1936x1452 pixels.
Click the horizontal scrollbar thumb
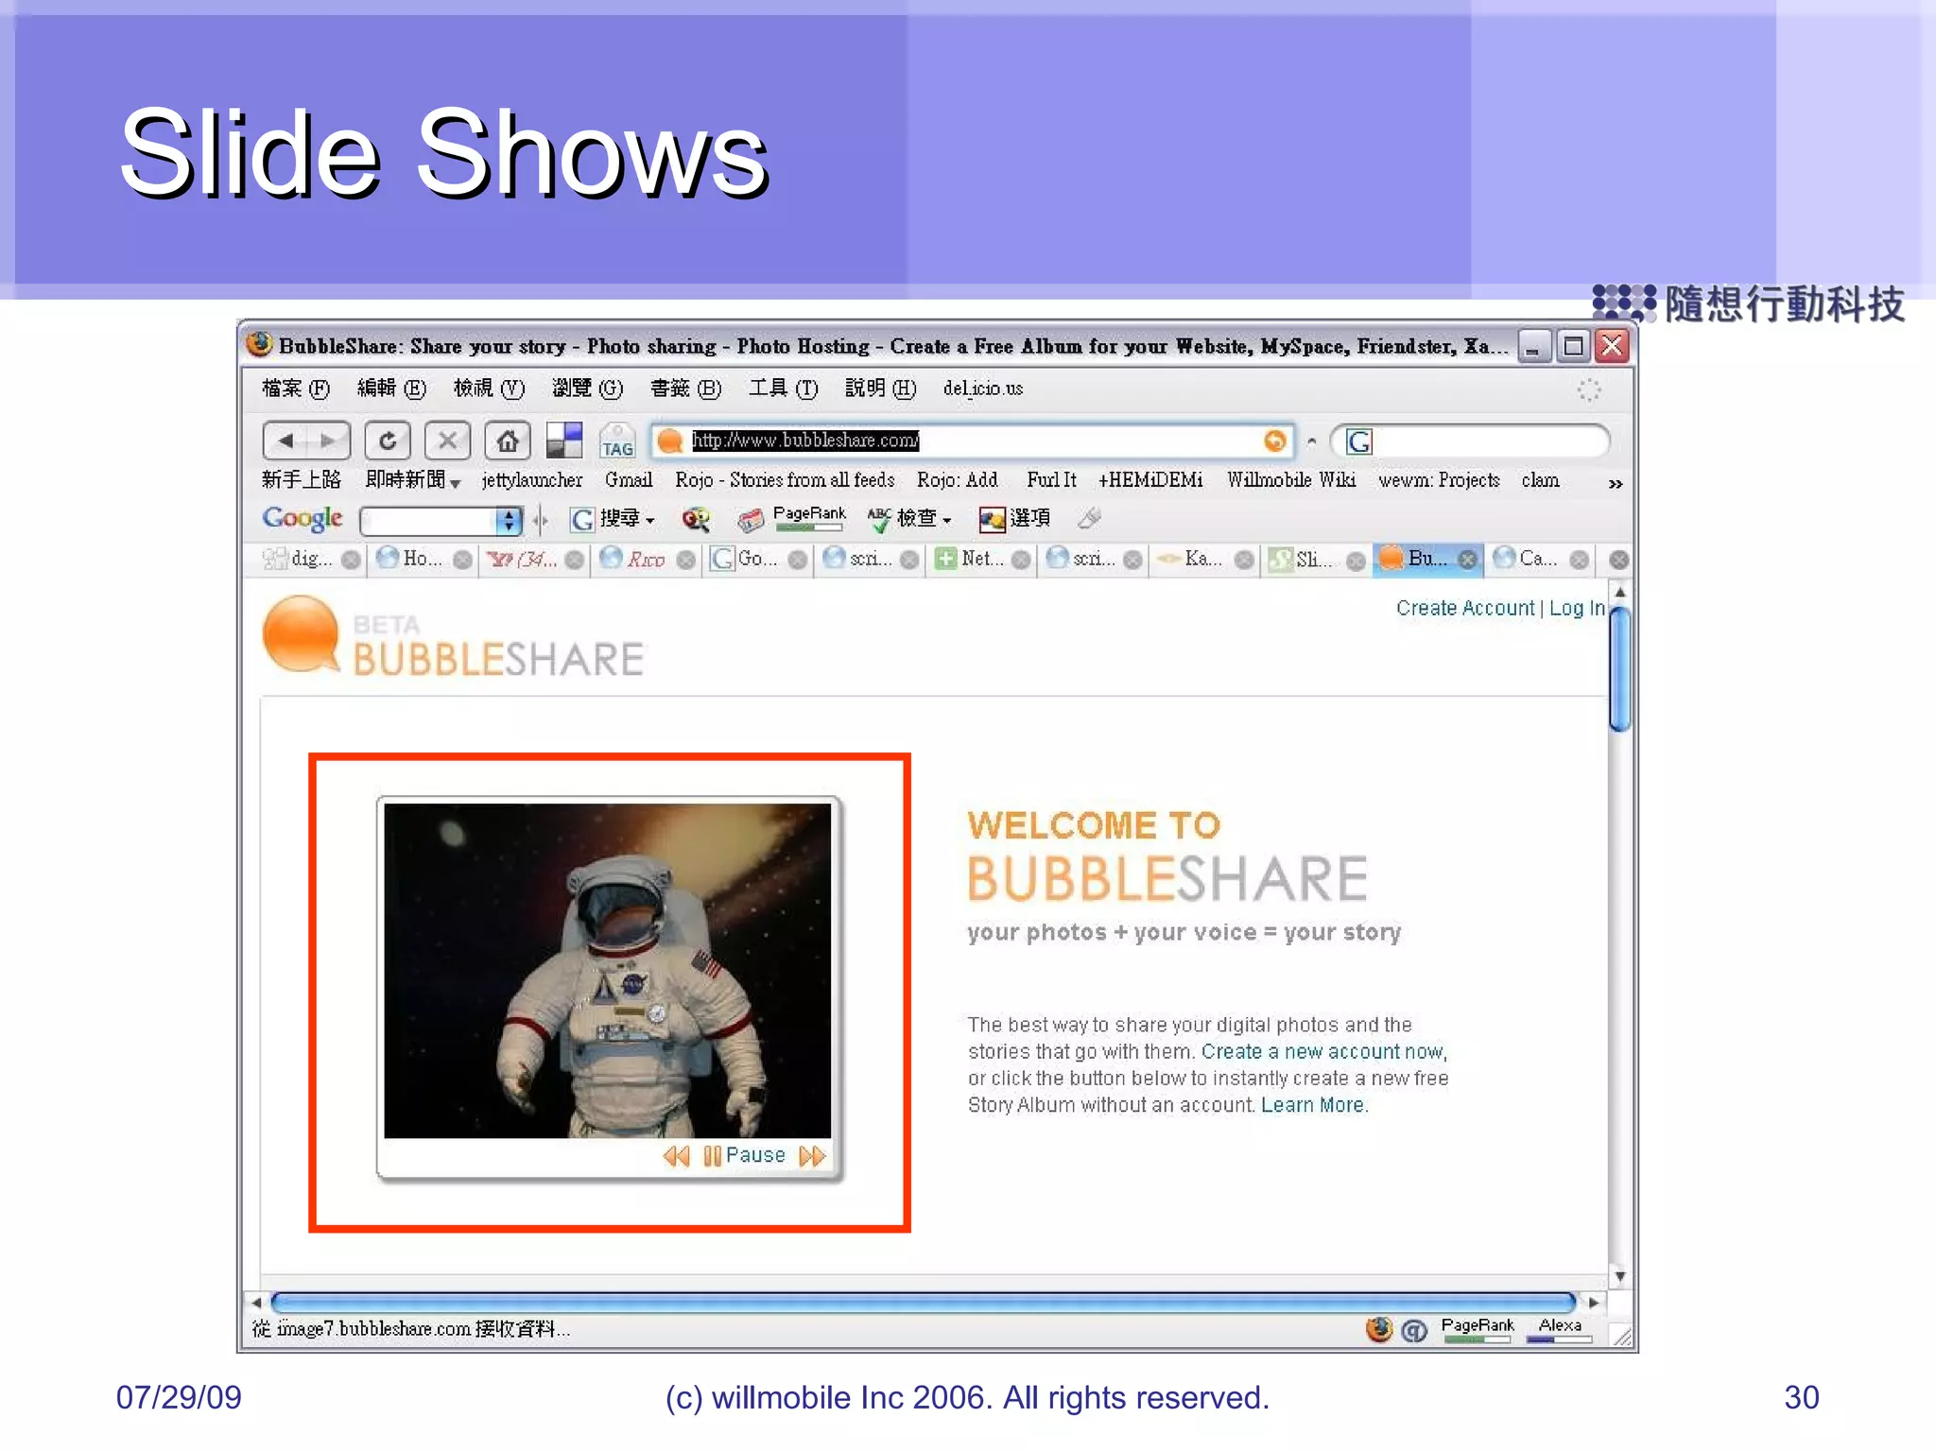[924, 1303]
